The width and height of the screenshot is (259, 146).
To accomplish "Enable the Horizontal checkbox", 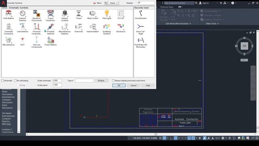I will (2, 81).
